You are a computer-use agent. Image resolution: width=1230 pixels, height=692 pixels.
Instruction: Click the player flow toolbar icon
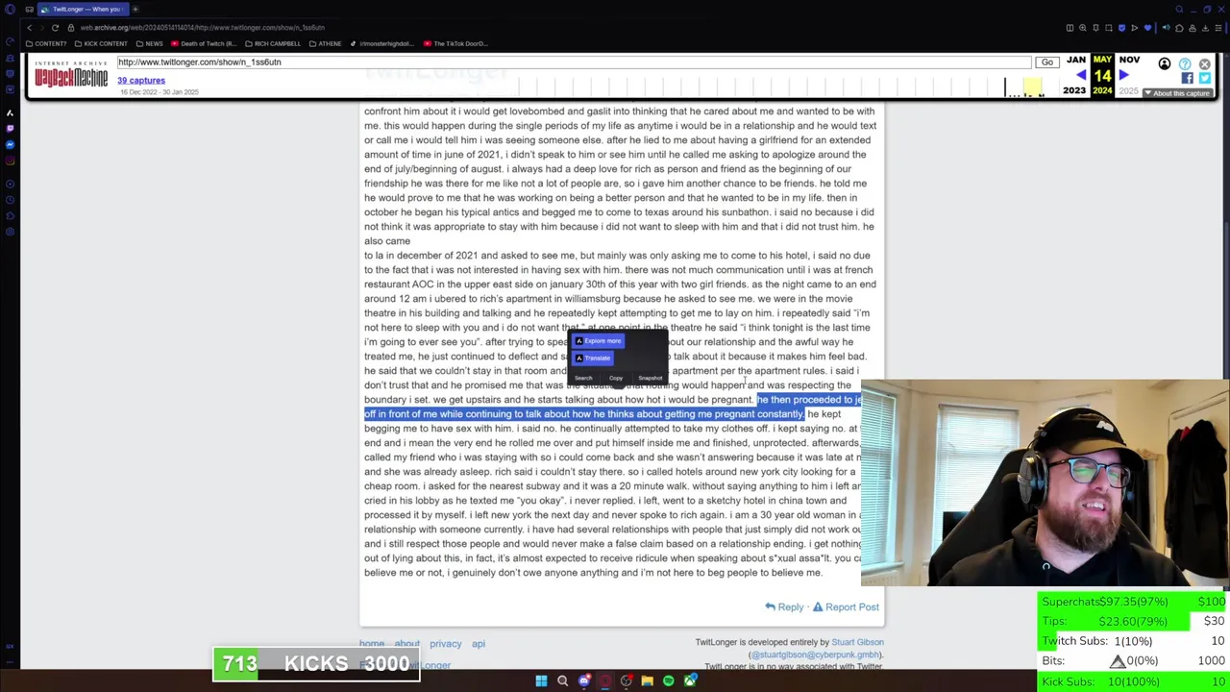(x=1135, y=28)
